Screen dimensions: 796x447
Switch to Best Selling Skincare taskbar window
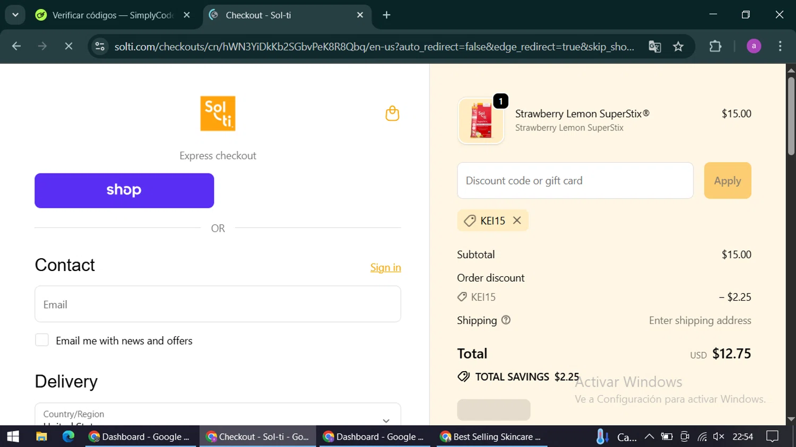pyautogui.click(x=491, y=436)
